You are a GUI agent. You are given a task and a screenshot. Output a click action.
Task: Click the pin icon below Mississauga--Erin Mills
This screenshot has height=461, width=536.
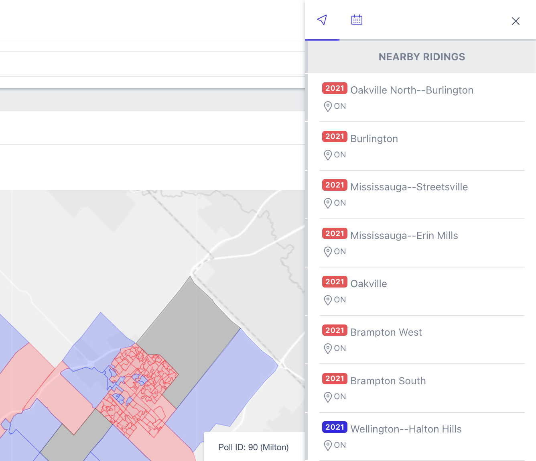coord(328,252)
